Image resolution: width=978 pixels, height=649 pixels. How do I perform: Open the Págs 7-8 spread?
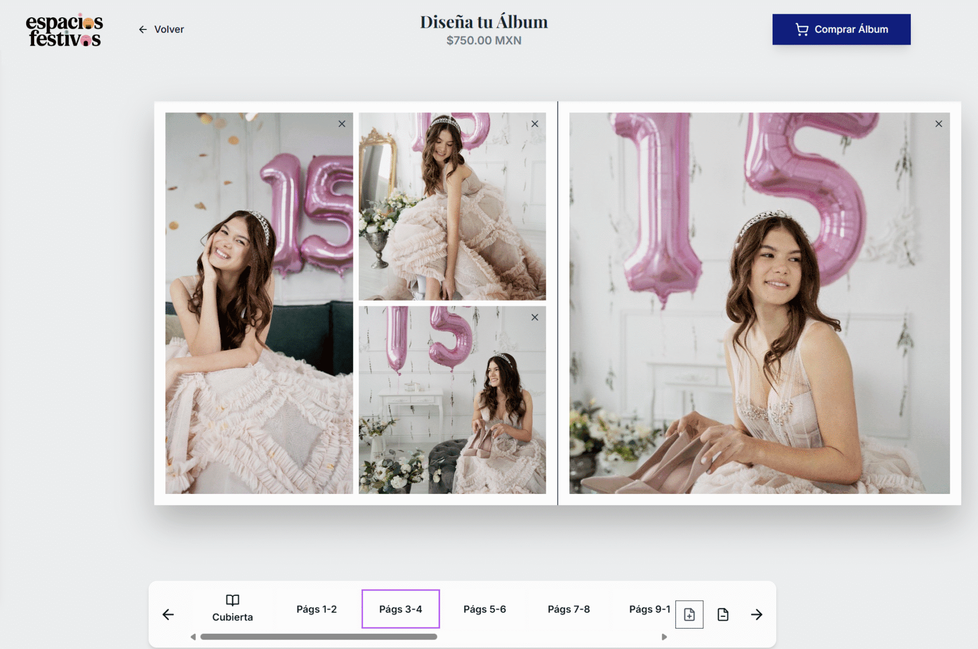tap(568, 609)
